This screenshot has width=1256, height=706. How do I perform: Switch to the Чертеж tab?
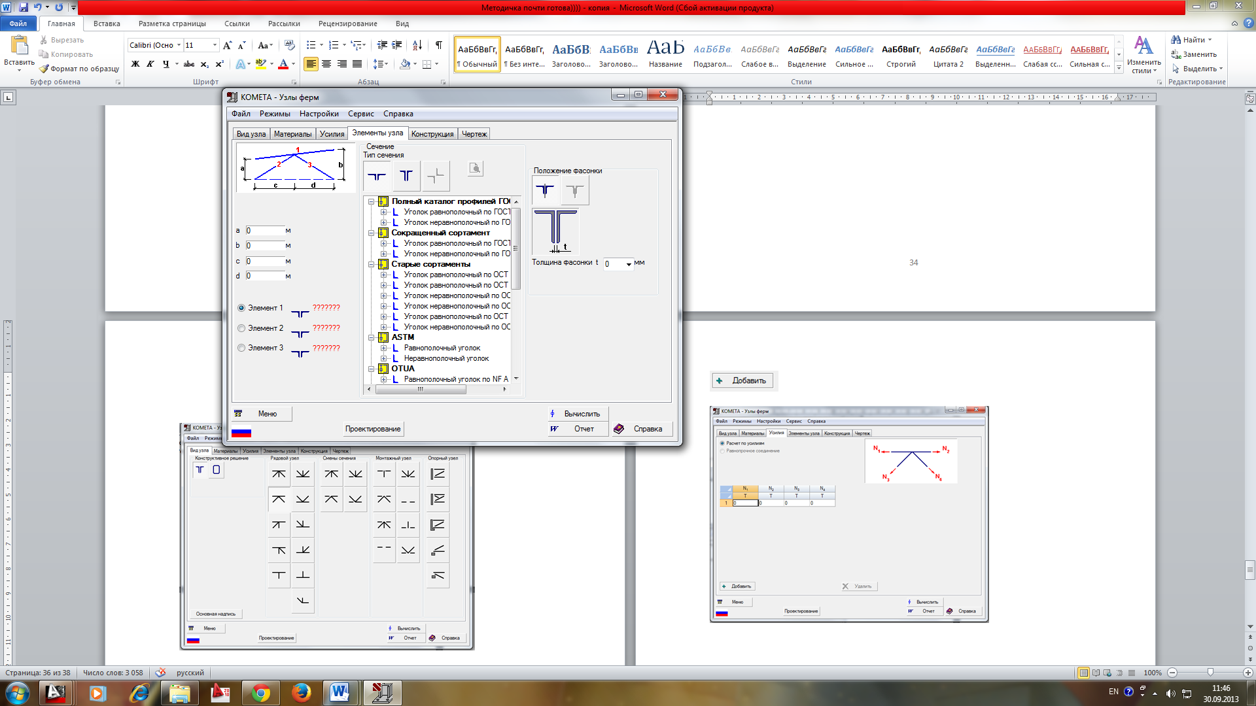(x=474, y=134)
